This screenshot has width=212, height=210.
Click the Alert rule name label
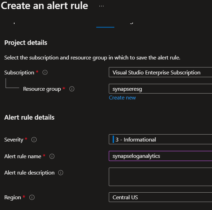coord(23,156)
